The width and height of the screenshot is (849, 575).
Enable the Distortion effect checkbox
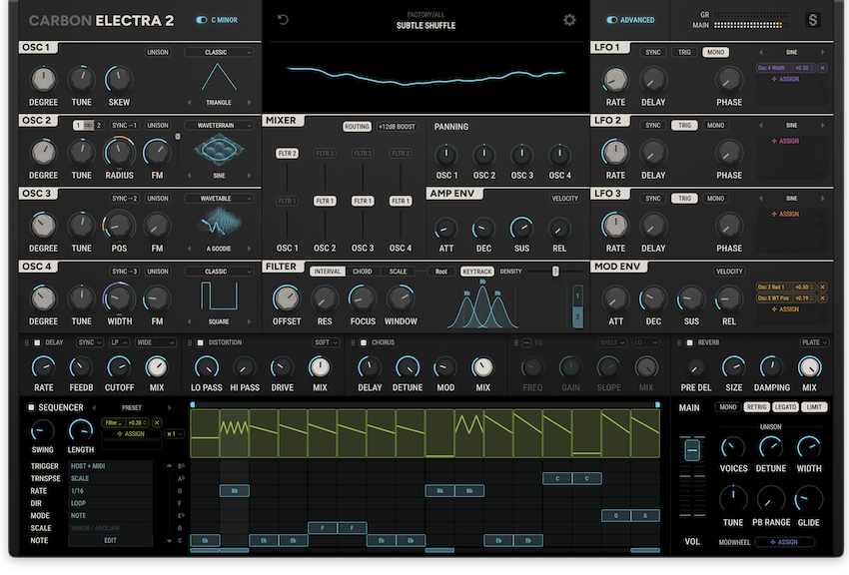pyautogui.click(x=201, y=343)
